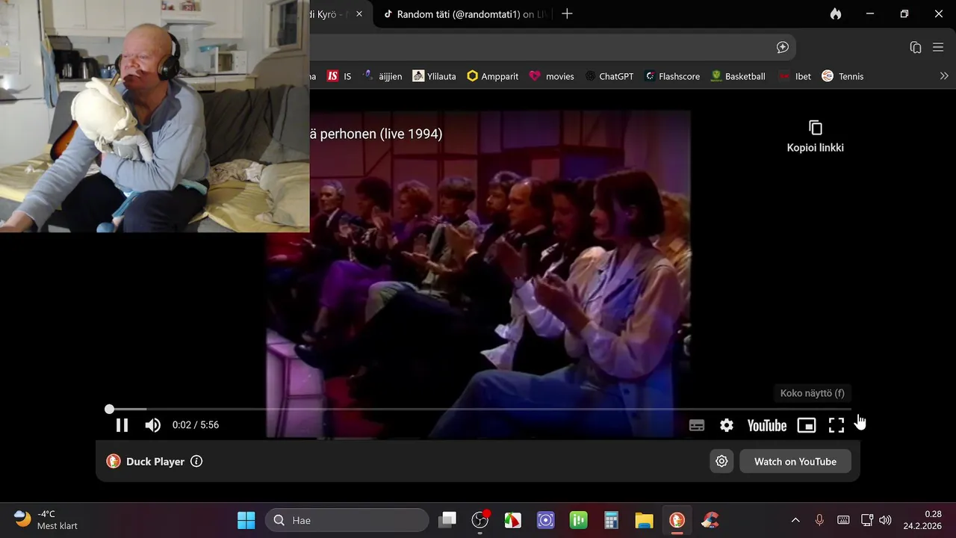Screen dimensions: 956x538
Task: Click the Watch on YouTube button
Action: 795,461
